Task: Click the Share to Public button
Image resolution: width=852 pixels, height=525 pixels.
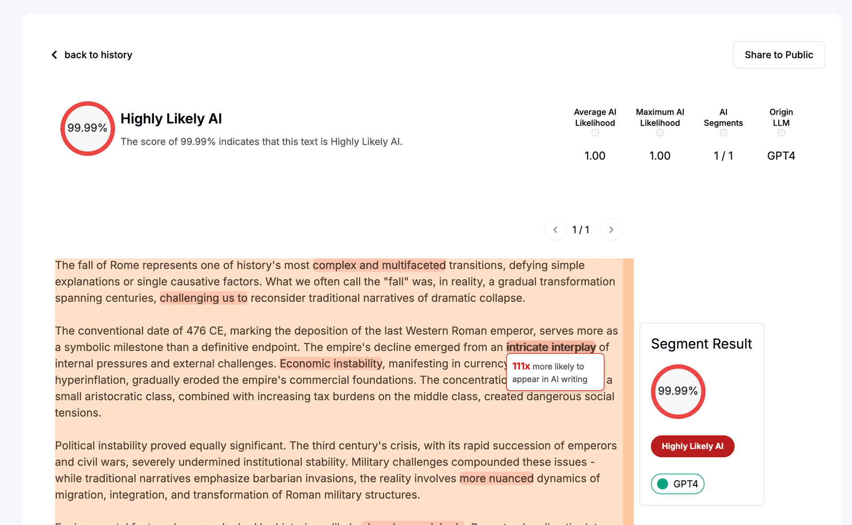Action: coord(778,55)
